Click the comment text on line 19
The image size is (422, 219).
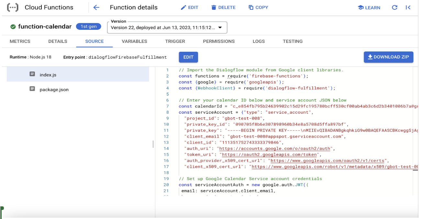[x=250, y=179]
